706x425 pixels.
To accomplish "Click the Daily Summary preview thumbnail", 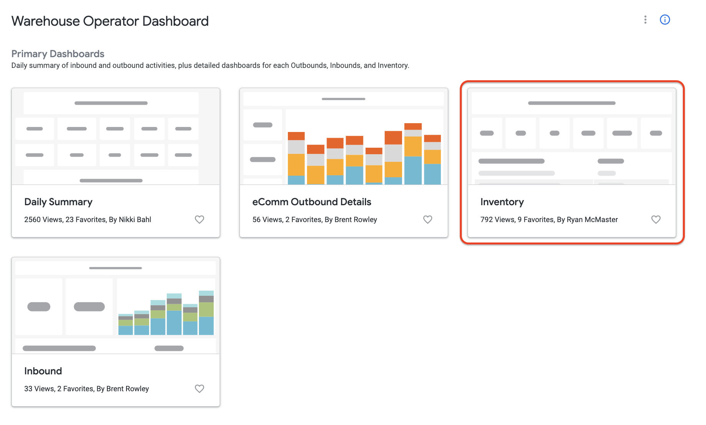I will [116, 137].
